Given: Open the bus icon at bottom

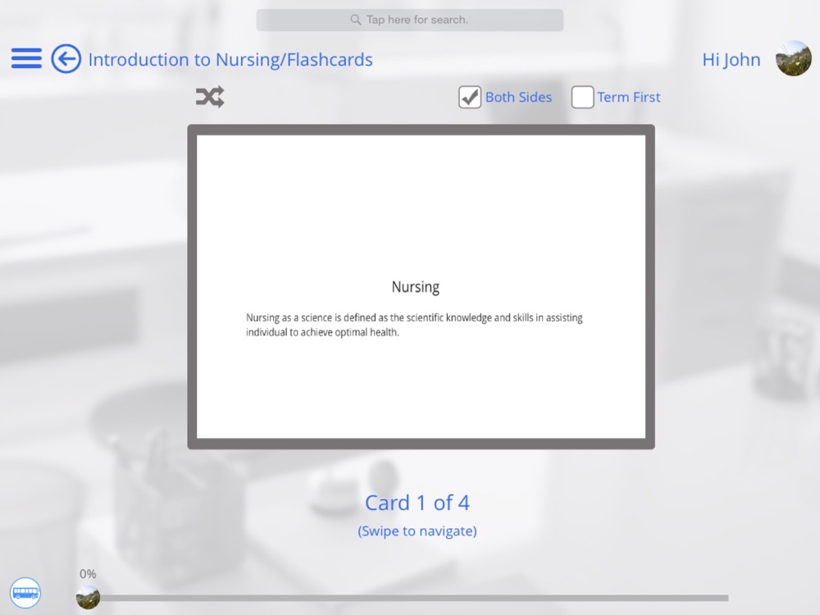Looking at the screenshot, I should [25, 593].
